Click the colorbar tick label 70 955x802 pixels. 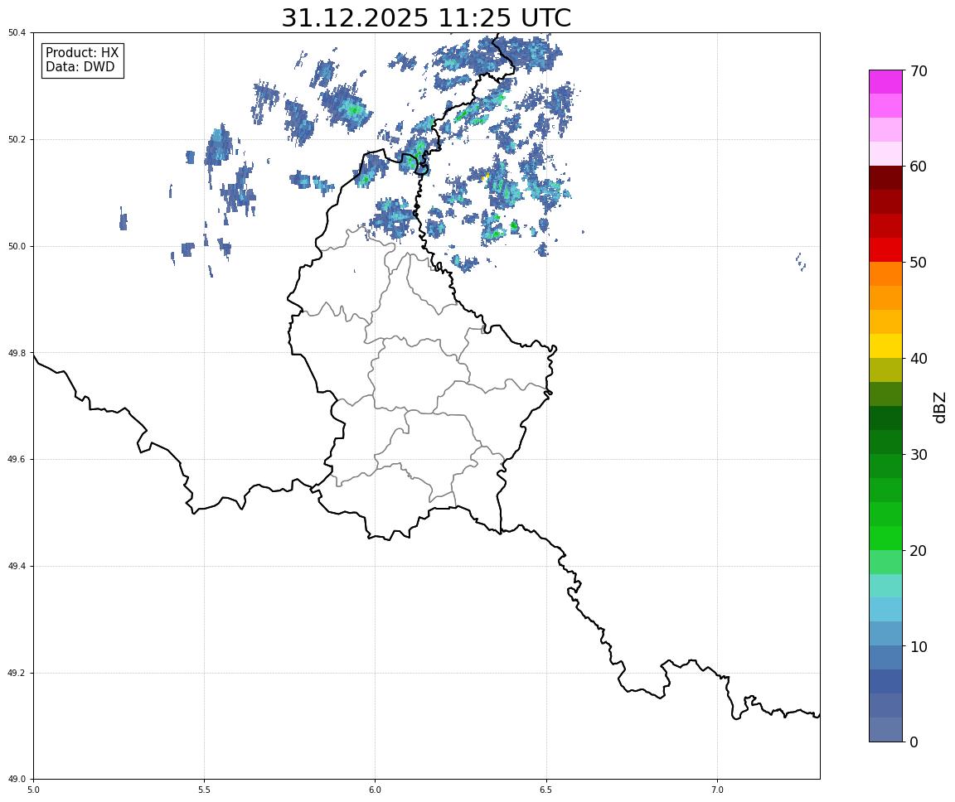[x=919, y=71]
